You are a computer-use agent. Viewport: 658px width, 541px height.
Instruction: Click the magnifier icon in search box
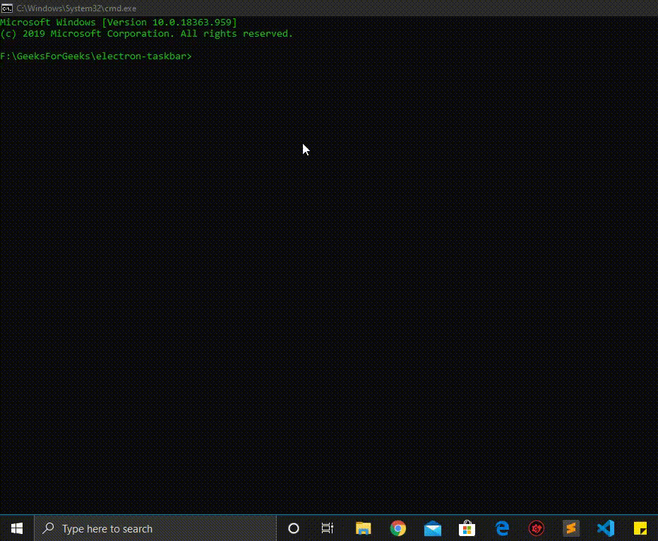(49, 528)
